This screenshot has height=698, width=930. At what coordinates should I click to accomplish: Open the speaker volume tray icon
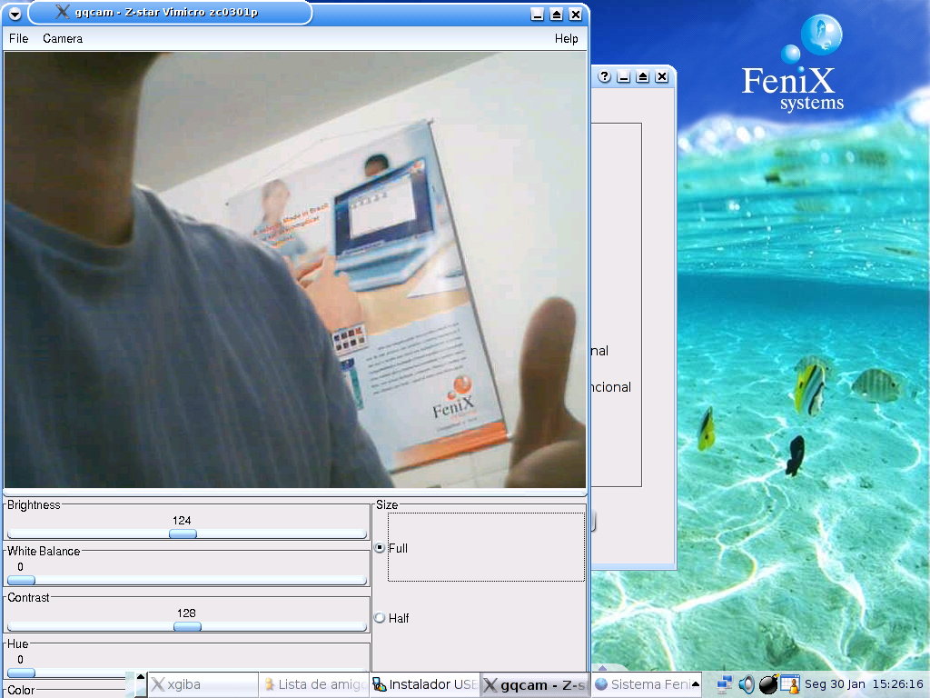pos(747,684)
